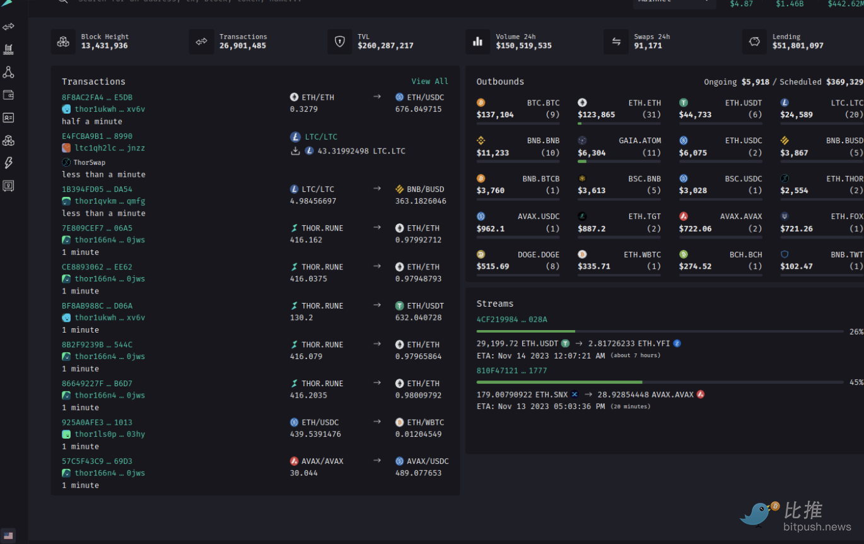Open stream 4CF219984 … 028A
The height and width of the screenshot is (544, 864).
click(x=511, y=319)
